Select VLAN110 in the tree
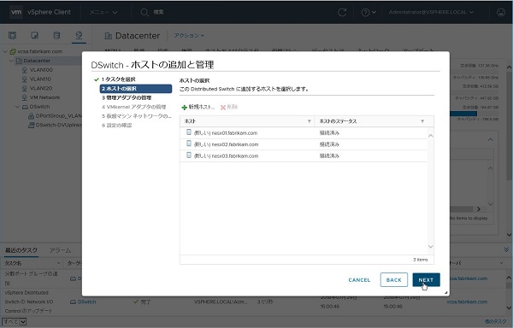The width and height of the screenshot is (513, 328). 40,79
